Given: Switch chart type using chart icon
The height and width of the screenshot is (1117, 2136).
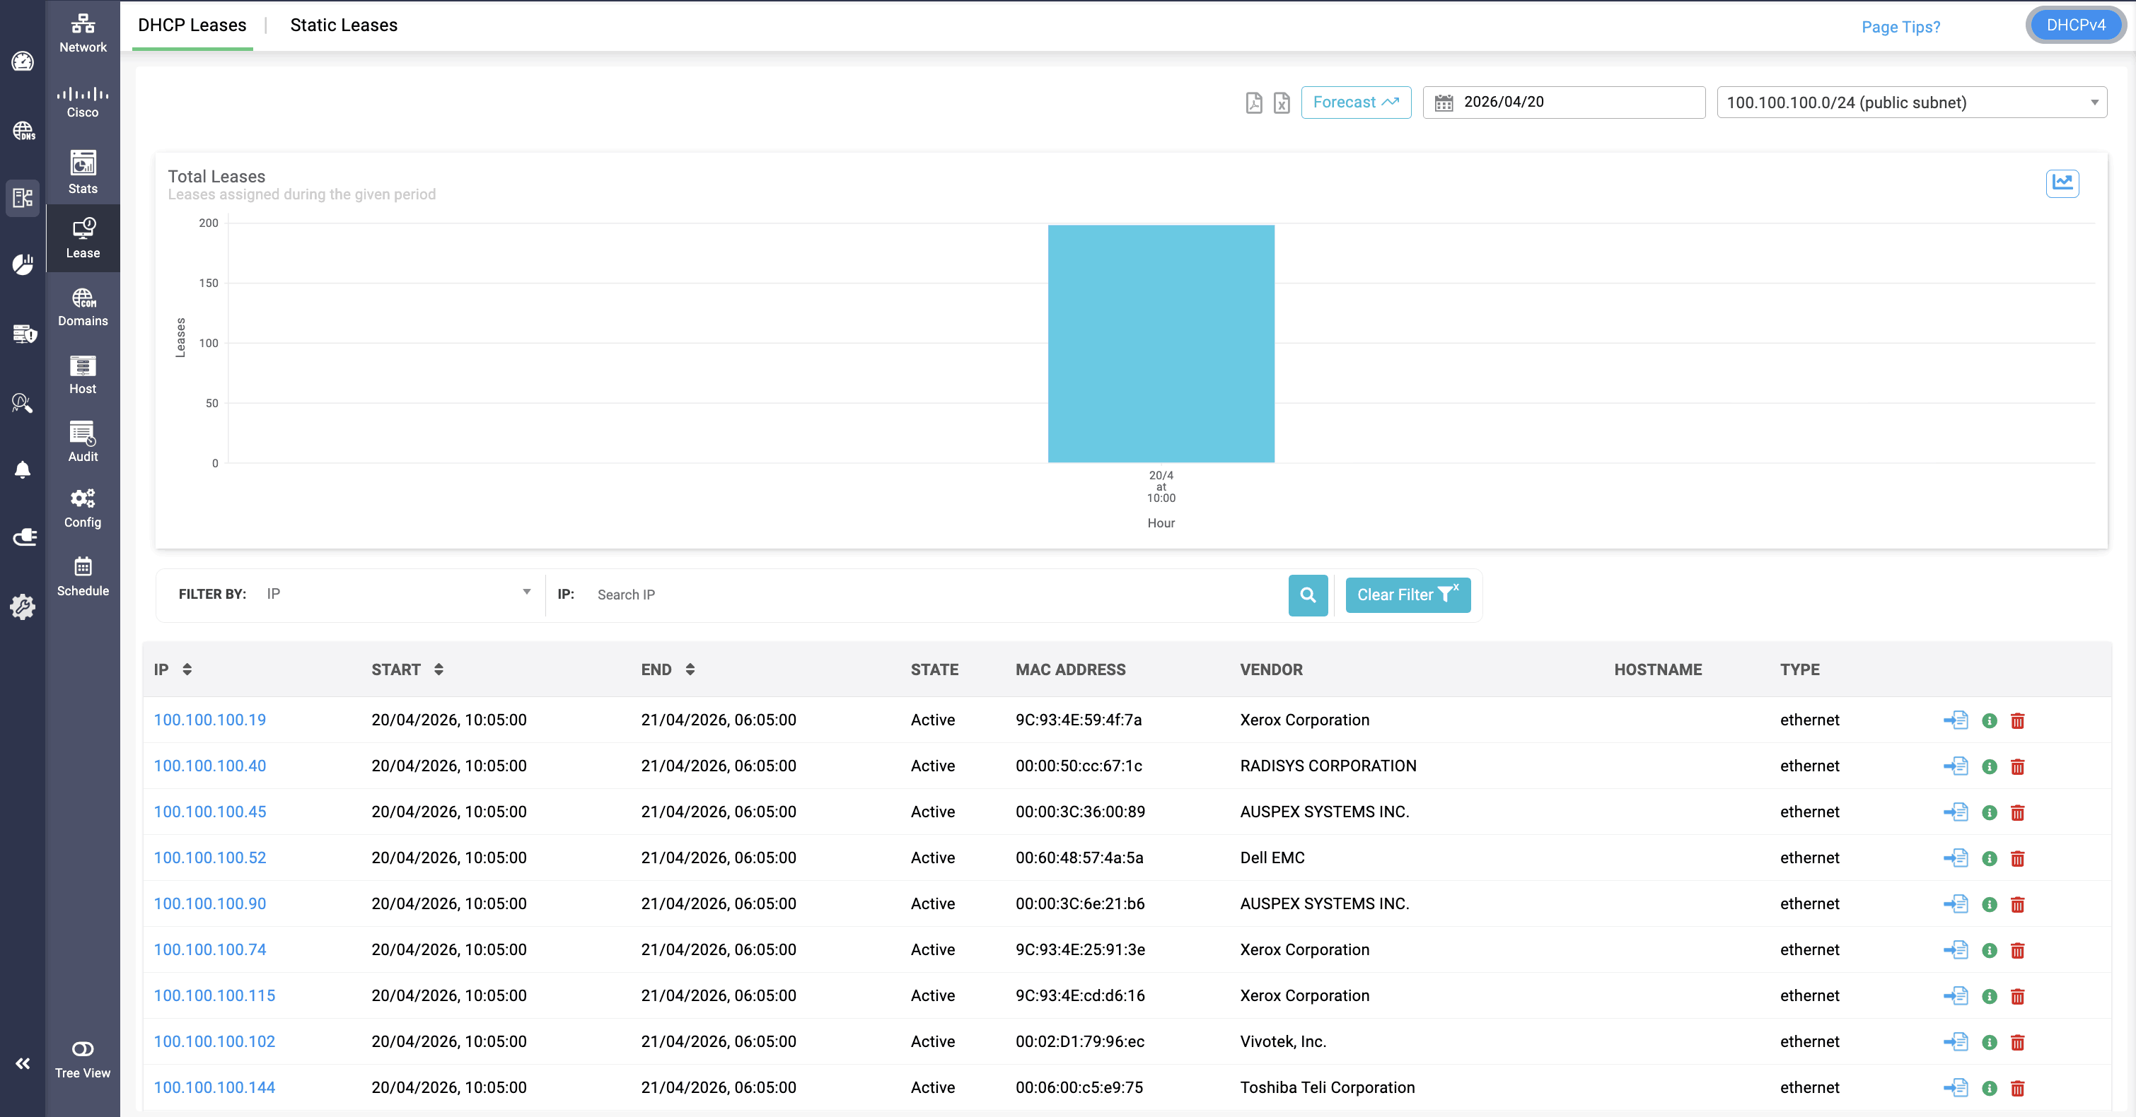Looking at the screenshot, I should [x=2061, y=183].
